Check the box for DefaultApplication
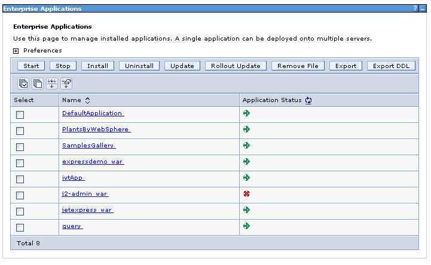431x265 pixels. 20,115
